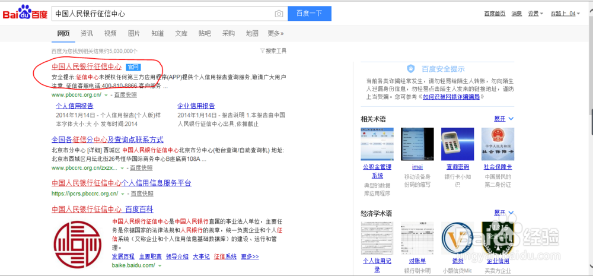Open dropdown arrow beside baike.baidu.com URL
The image size is (593, 276).
160,265
